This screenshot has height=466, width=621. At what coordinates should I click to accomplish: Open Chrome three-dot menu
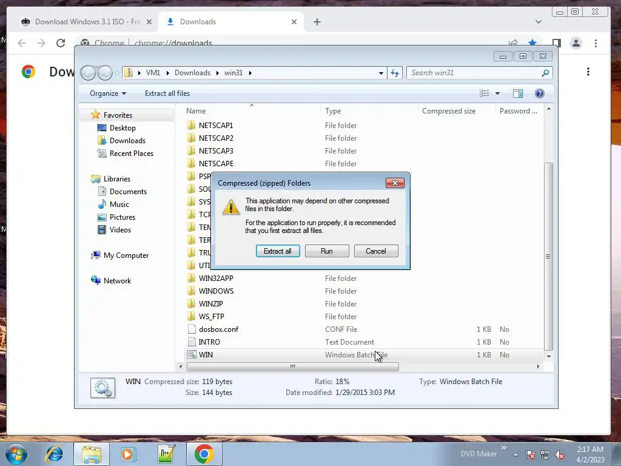[596, 43]
